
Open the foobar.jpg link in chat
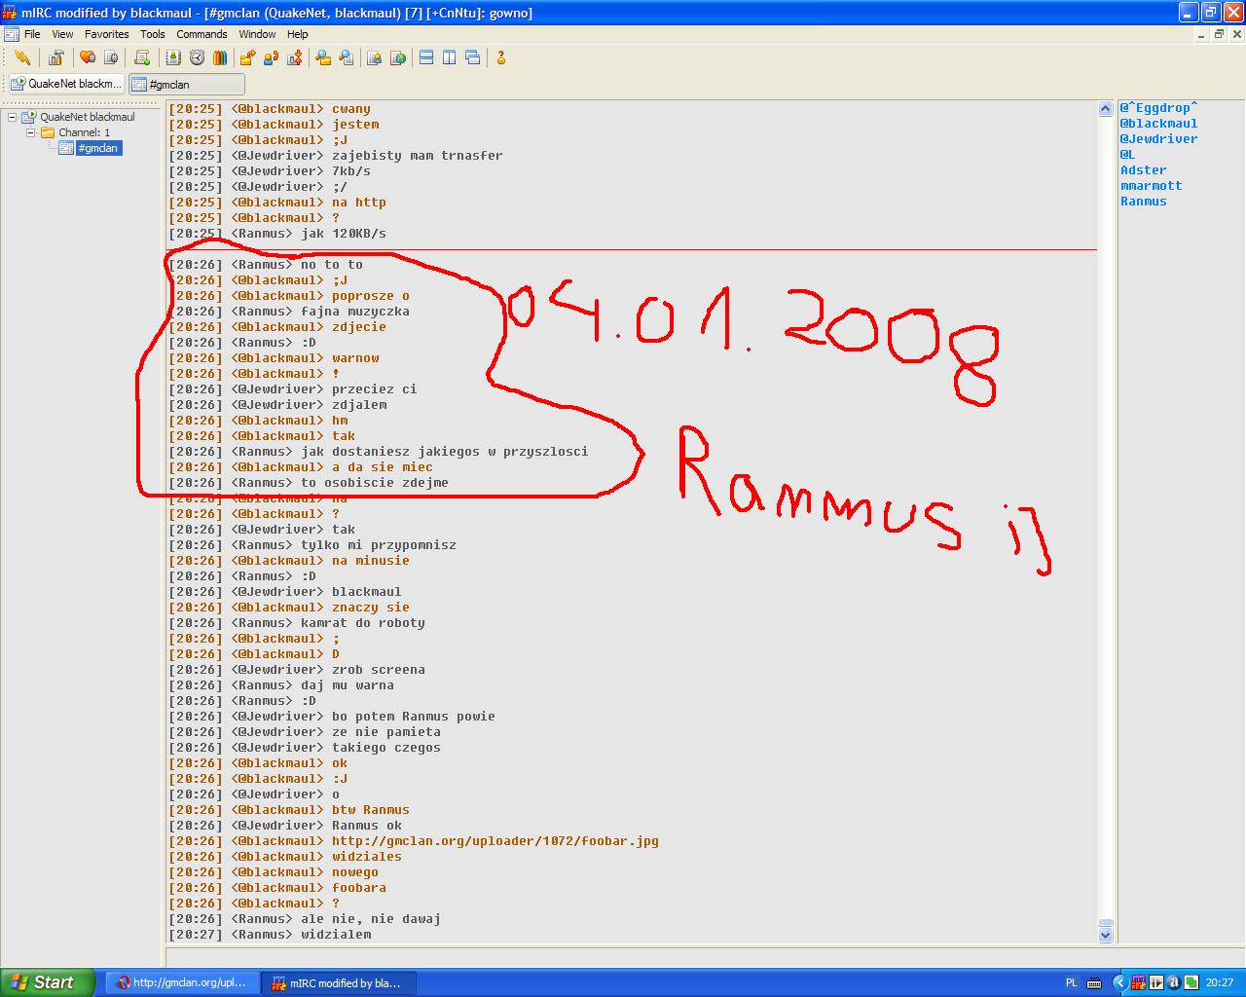pos(495,841)
